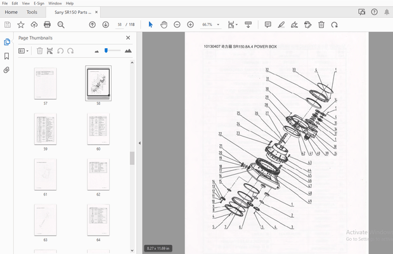Select page 64 thumbnail

tap(98, 220)
